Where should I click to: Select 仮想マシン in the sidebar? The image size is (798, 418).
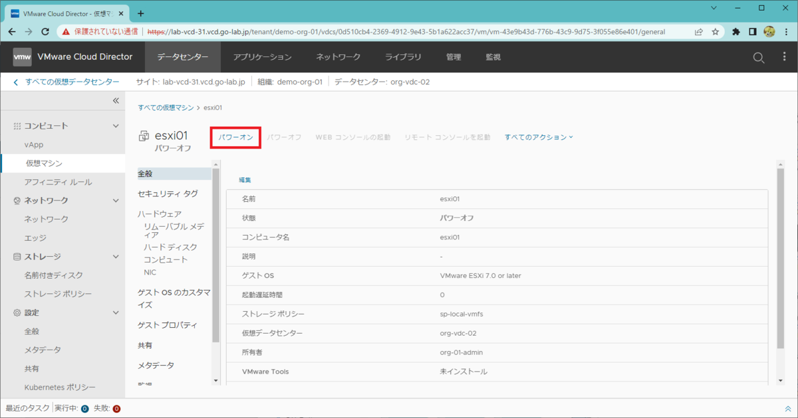(44, 163)
